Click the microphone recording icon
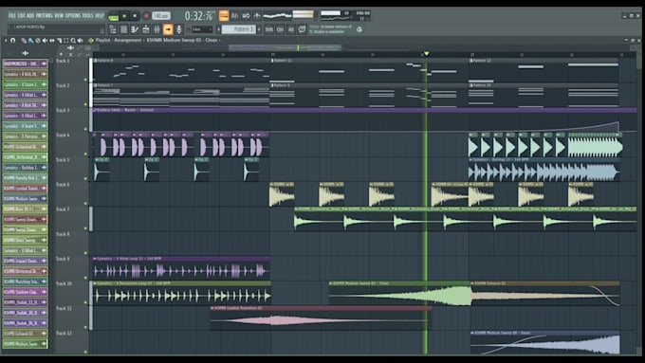The height and width of the screenshot is (363, 645). coord(178,29)
